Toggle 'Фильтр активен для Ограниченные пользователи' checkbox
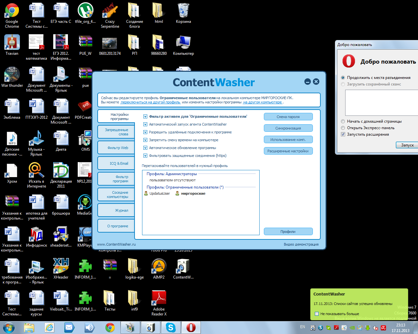Screen dimensions: 418x334 [x=145, y=116]
